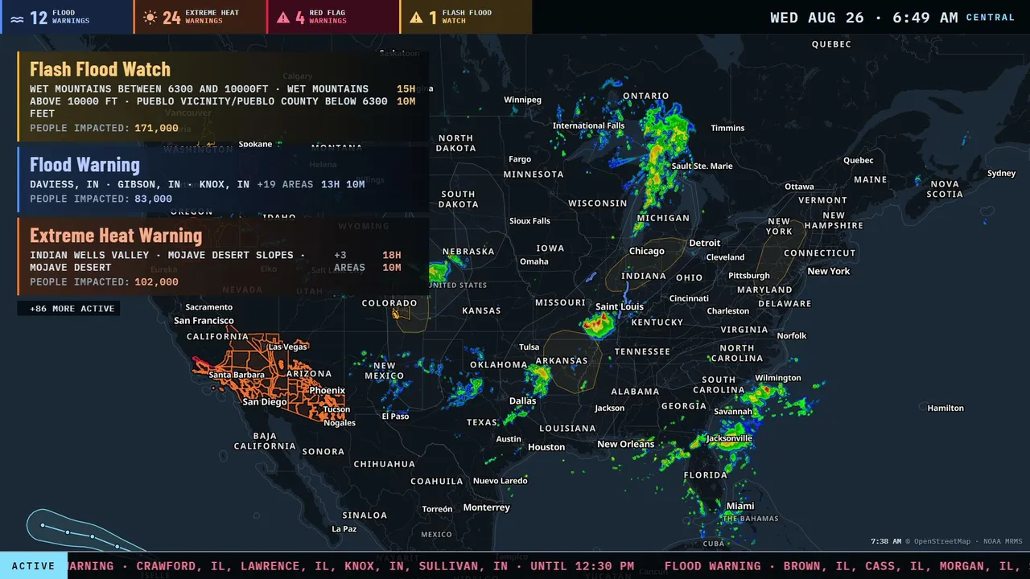This screenshot has height=579, width=1030.
Task: Click the sun icon for Extreme Heat Warnings
Action: pos(150,17)
